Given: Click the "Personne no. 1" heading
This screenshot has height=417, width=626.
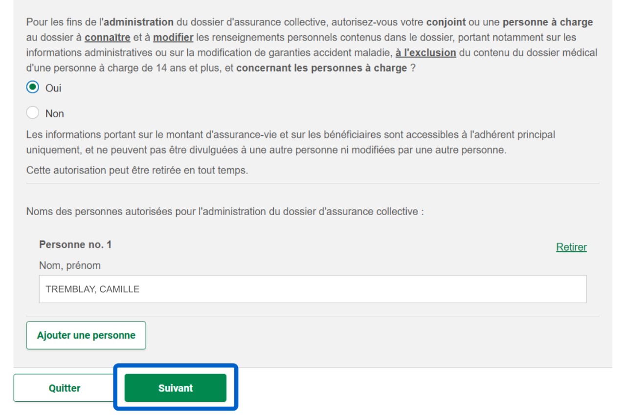Looking at the screenshot, I should coord(75,244).
